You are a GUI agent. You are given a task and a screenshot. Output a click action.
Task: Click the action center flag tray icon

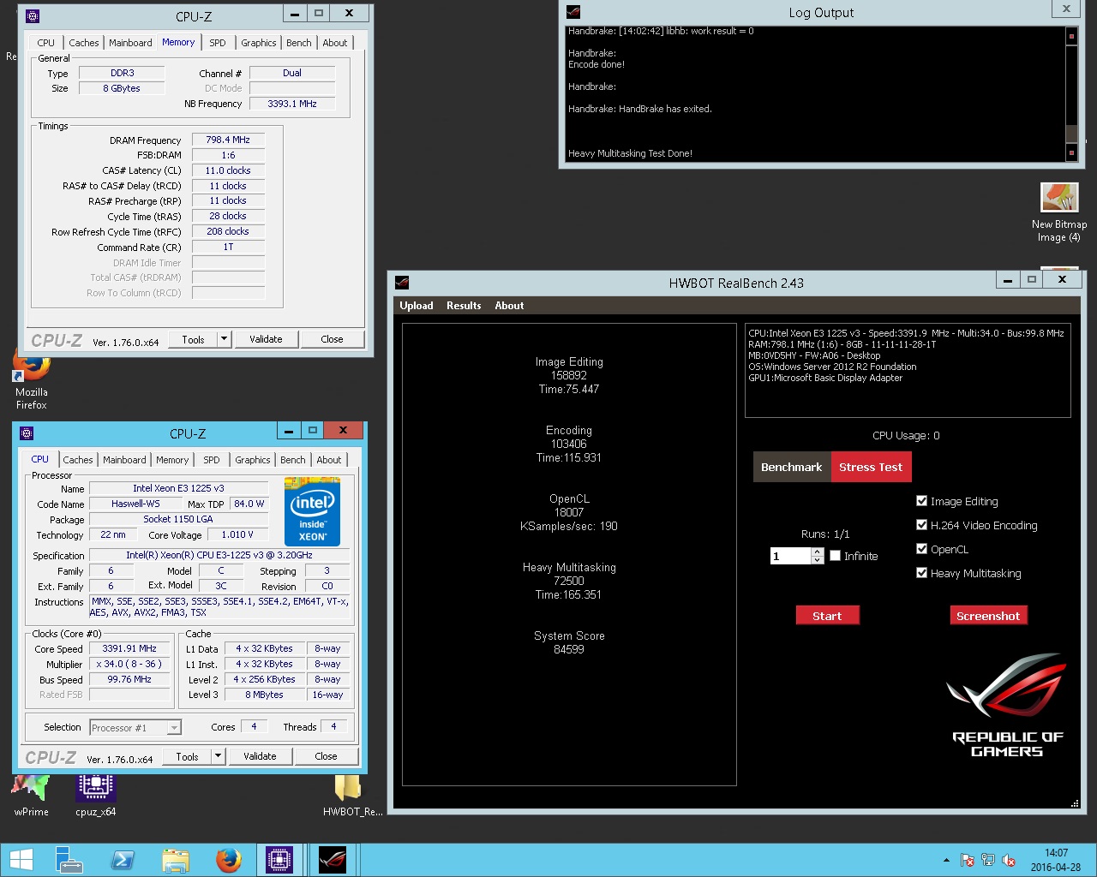(x=967, y=860)
